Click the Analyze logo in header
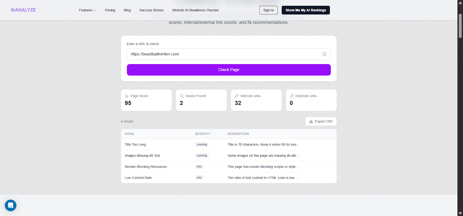Image resolution: width=463 pixels, height=216 pixels. 23,10
